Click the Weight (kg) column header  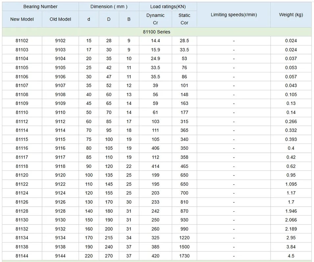coord(291,15)
